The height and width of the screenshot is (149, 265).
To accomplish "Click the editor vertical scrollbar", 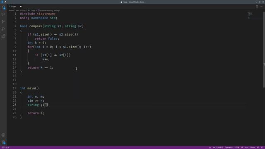I will [x=264, y=50].
